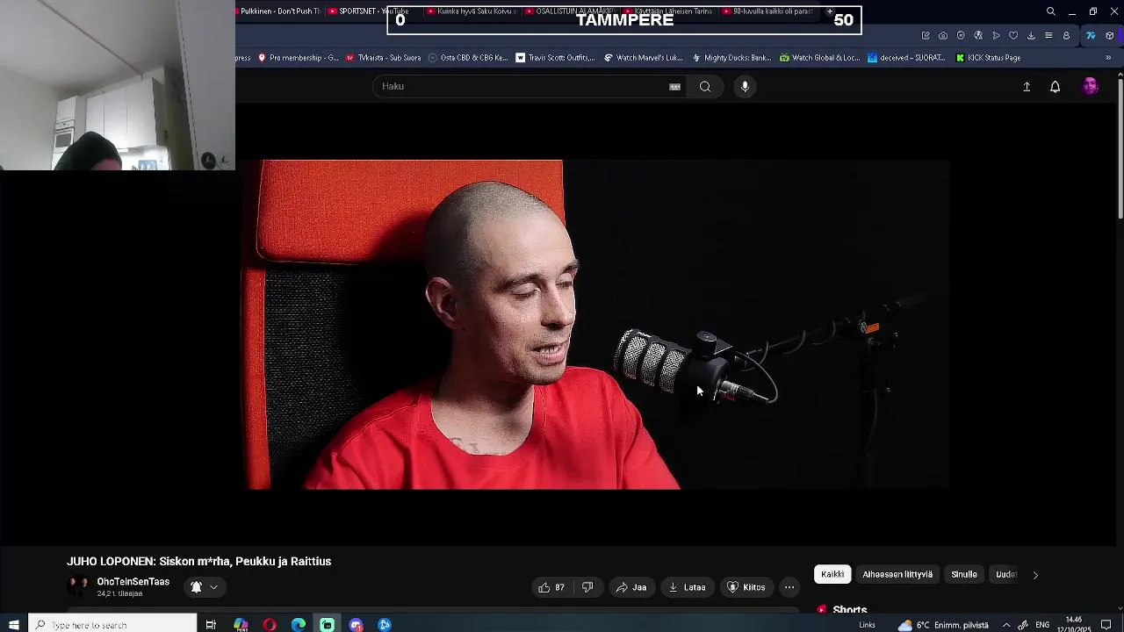Image resolution: width=1124 pixels, height=632 pixels.
Task: Take a snapshot with camera icon
Action: pyautogui.click(x=943, y=36)
